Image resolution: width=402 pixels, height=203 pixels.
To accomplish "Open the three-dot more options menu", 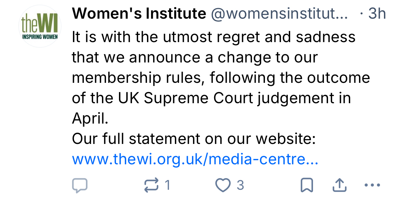I will 372,185.
